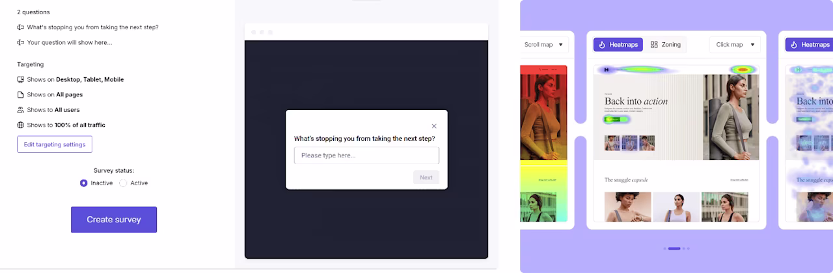Select the Active survey status

123,183
